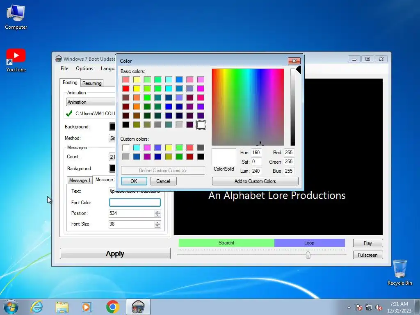Open Windows Media Player taskbar icon
The width and height of the screenshot is (420, 315).
coord(87,307)
